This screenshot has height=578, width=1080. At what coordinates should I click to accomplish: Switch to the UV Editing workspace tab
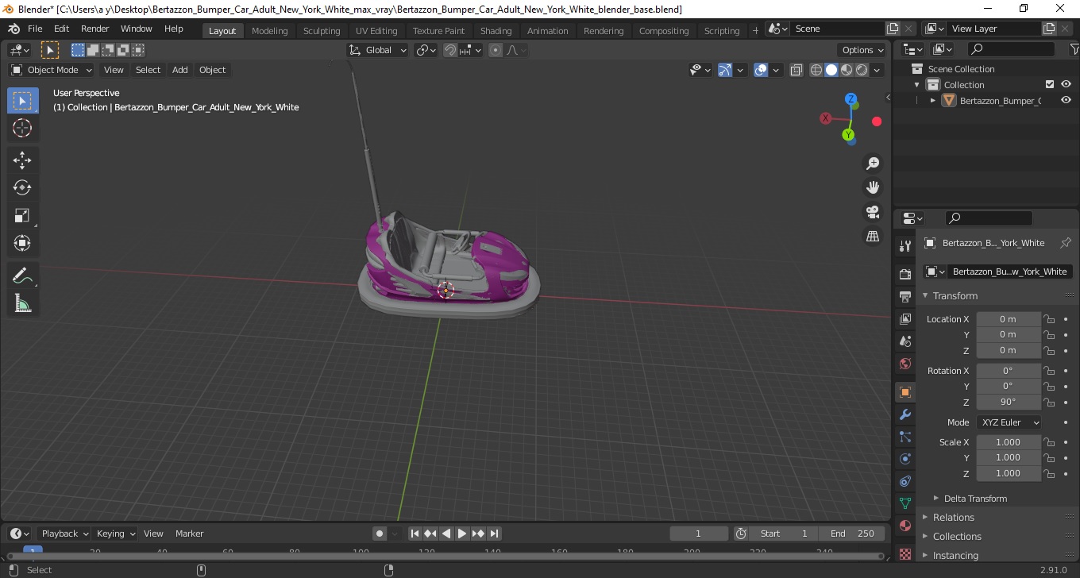(376, 31)
